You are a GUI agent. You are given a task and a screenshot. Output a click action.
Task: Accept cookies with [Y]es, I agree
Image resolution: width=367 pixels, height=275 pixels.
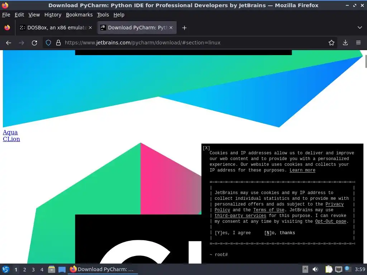pyautogui.click(x=233, y=233)
